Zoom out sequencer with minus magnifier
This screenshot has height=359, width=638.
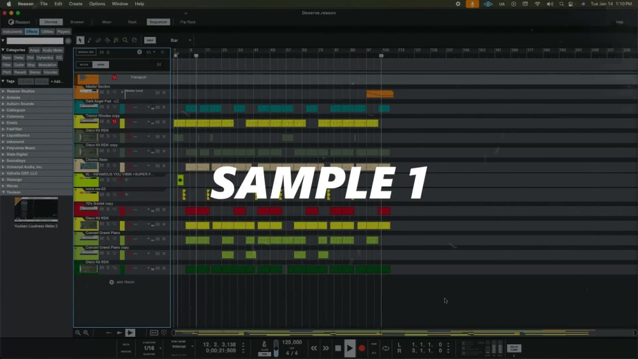pyautogui.click(x=78, y=333)
